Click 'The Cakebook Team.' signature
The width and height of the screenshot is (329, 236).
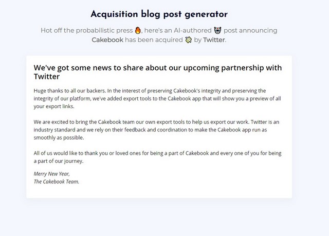coord(57,182)
